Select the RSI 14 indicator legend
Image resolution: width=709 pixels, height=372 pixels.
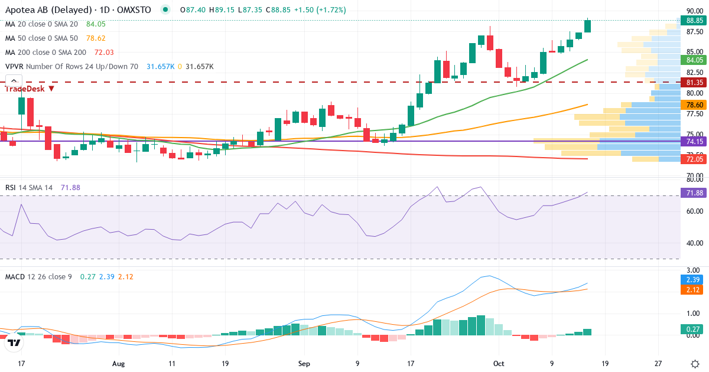click(28, 188)
